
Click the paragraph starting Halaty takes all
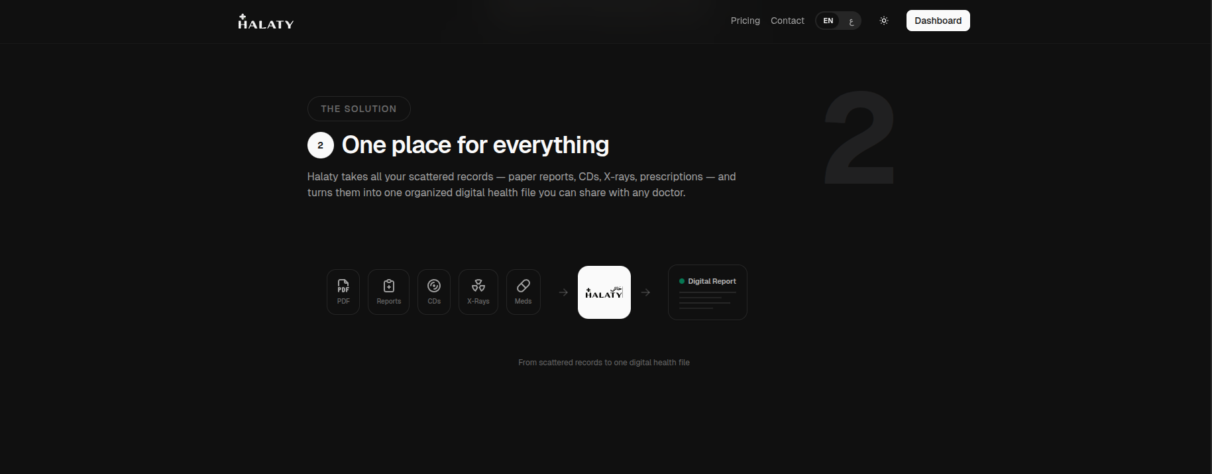(522, 184)
